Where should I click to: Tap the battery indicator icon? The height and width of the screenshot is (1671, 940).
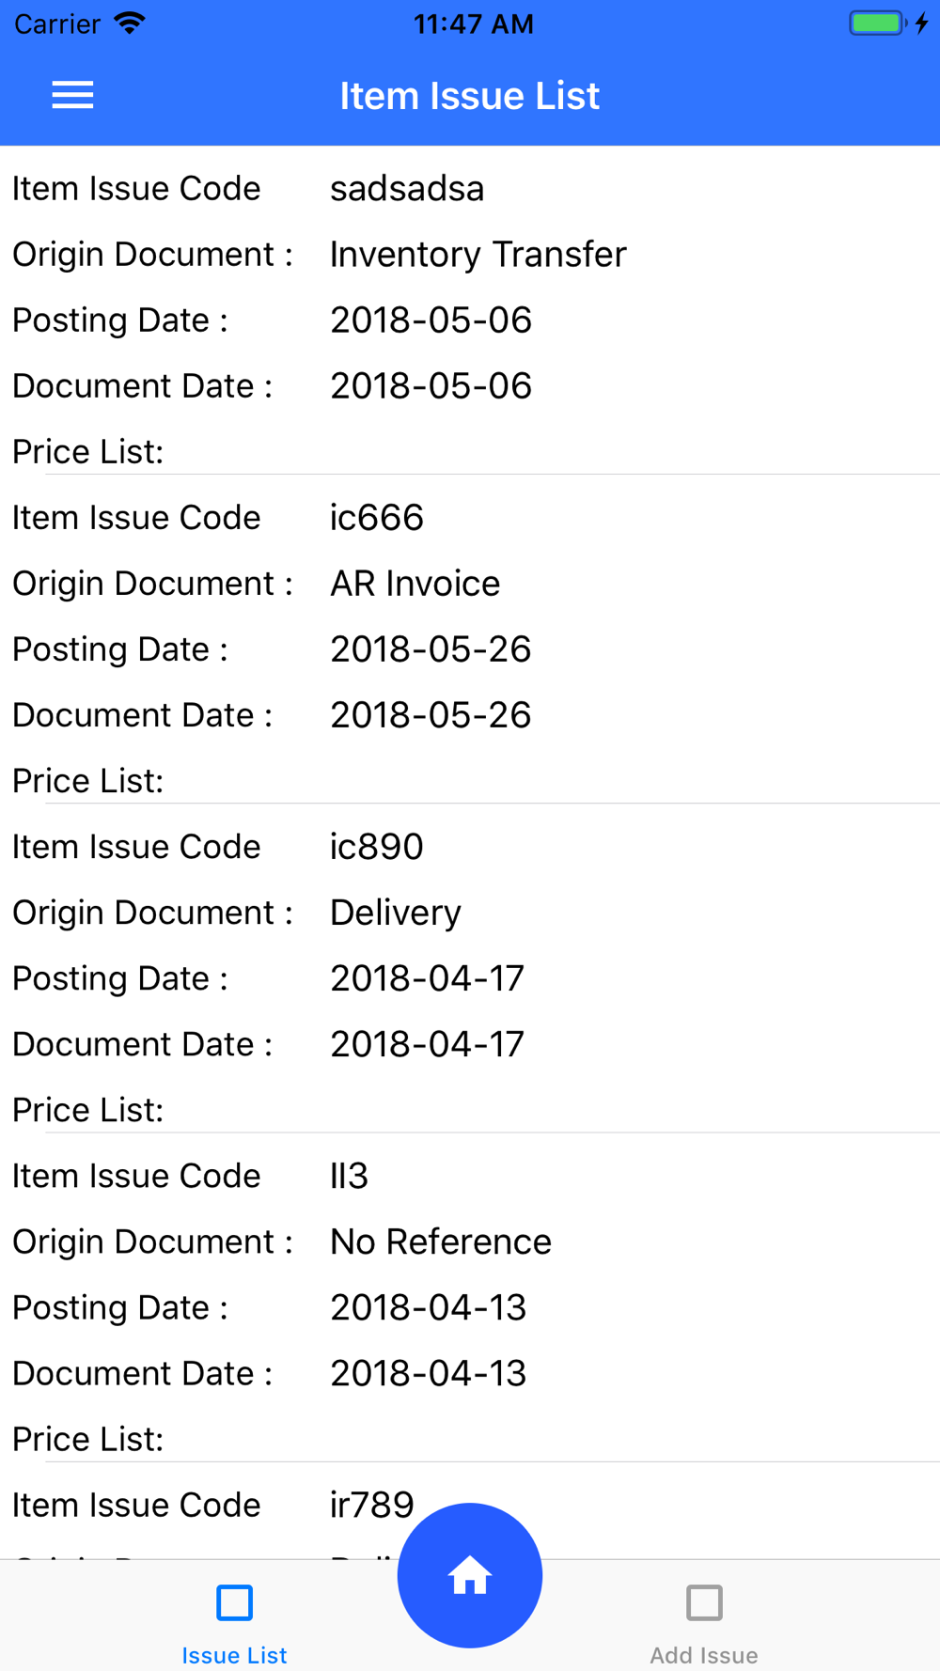[878, 23]
